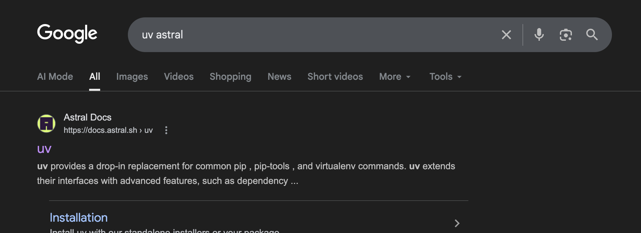
Task: Open search by image camera
Action: 566,35
